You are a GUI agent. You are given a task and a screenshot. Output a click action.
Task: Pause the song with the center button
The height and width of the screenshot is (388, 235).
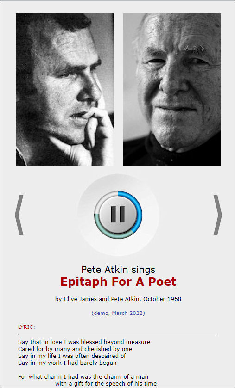pyautogui.click(x=118, y=215)
